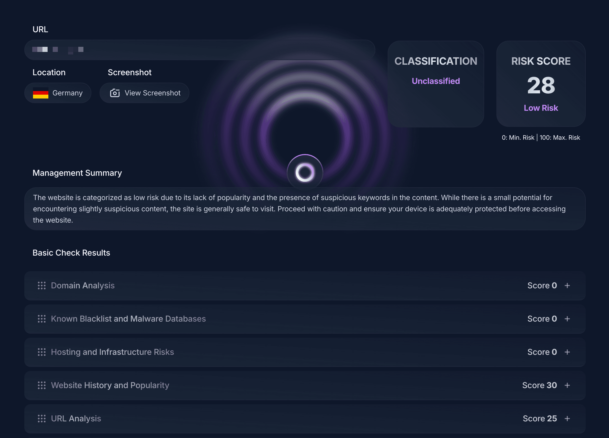The height and width of the screenshot is (438, 609).
Task: Click the grid icon beside URL Analysis
Action: (x=42, y=418)
